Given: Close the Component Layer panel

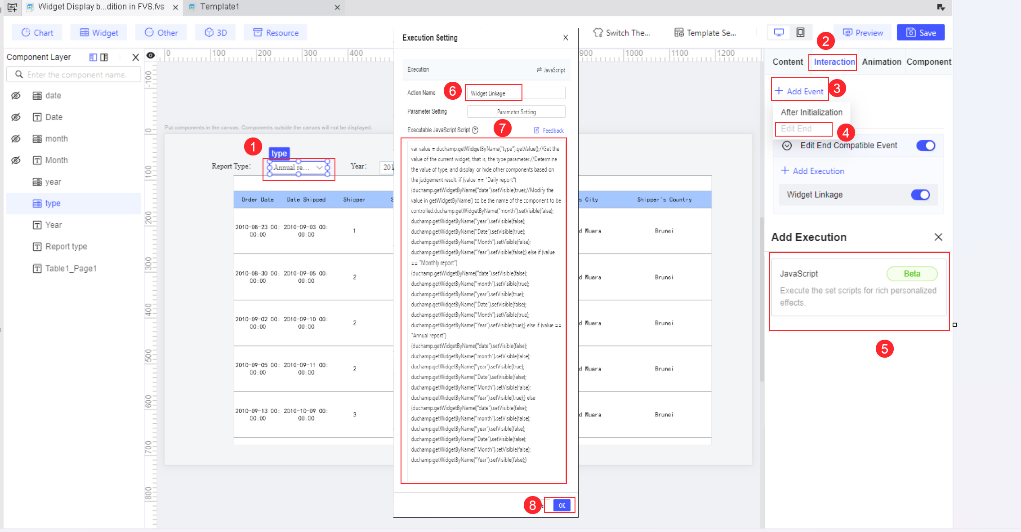Looking at the screenshot, I should tap(135, 58).
